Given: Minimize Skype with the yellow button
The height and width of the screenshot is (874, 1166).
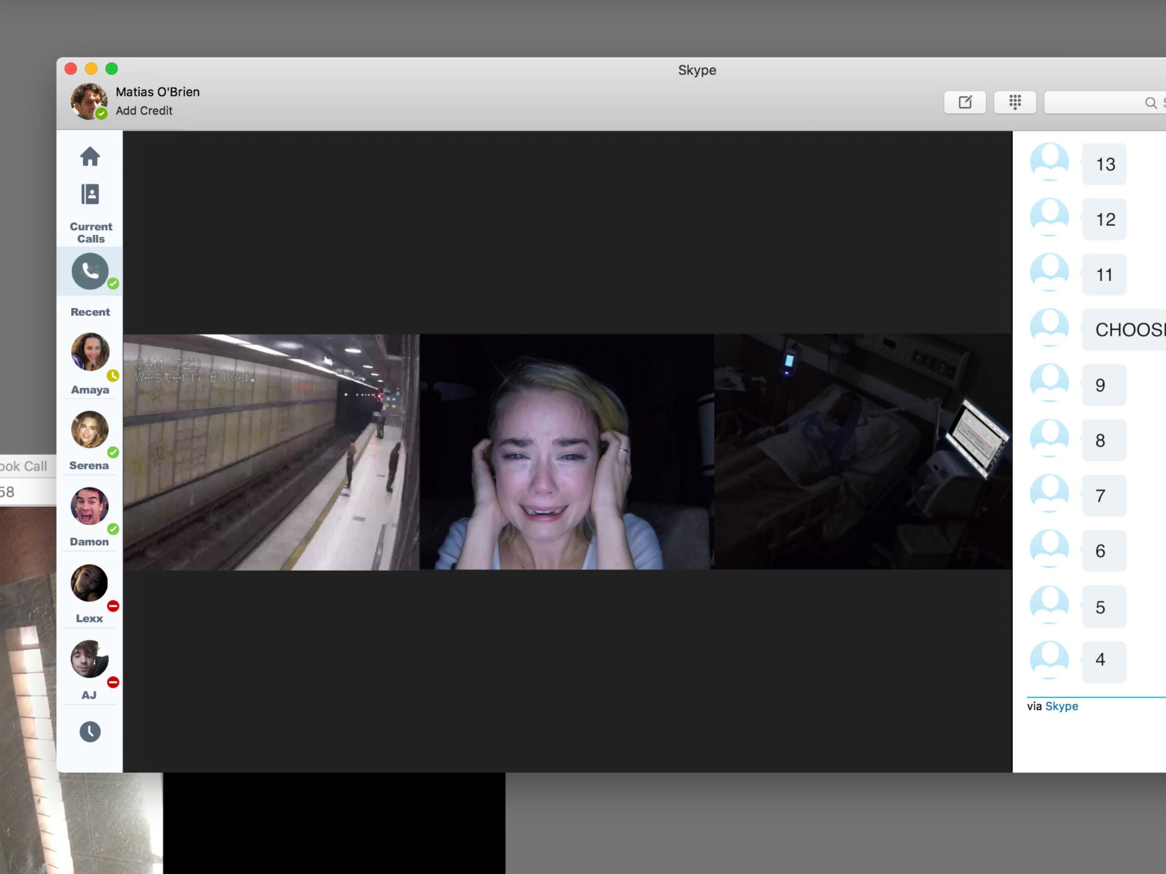Looking at the screenshot, I should [x=91, y=69].
